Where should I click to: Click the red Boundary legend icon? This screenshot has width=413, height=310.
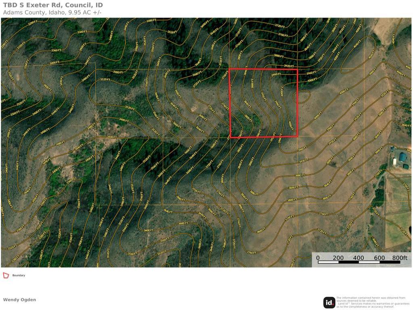(6, 275)
